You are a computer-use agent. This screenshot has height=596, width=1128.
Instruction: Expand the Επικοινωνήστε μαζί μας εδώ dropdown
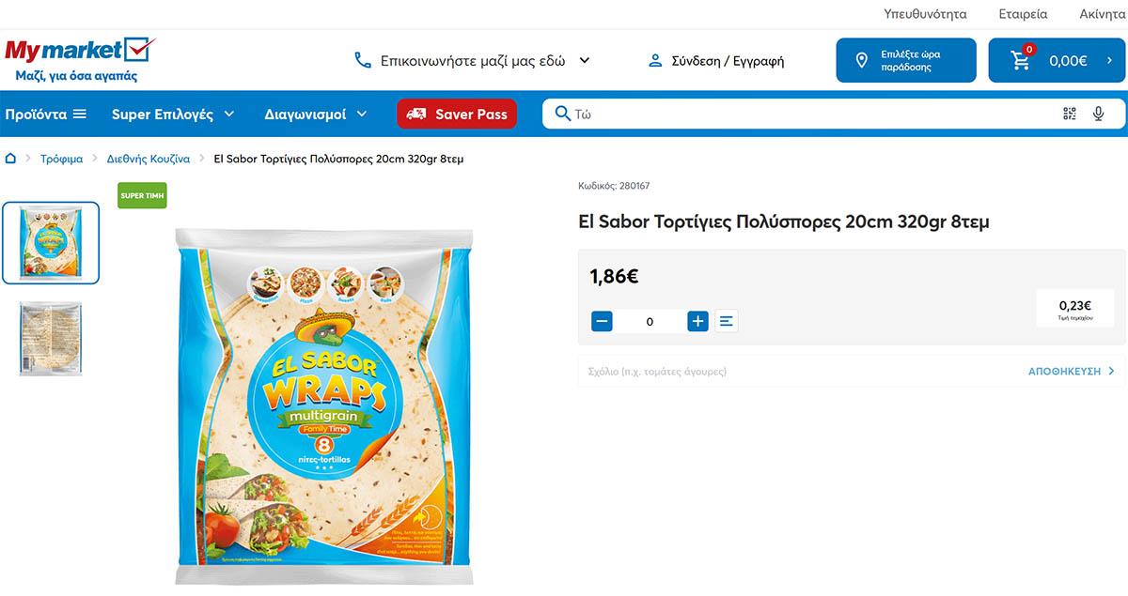585,59
